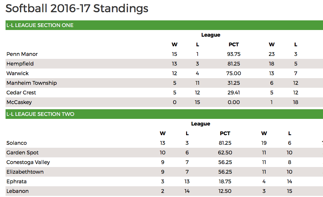This screenshot has height=197, width=323.
Task: Click the McCaskey team name
Action: point(19,103)
